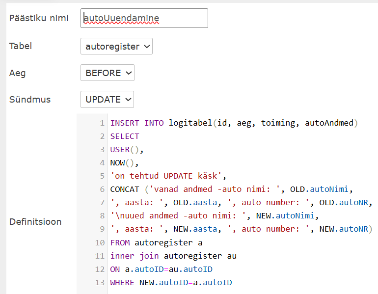Click the 'on tehtud UPDATE käsk' string

(166, 176)
